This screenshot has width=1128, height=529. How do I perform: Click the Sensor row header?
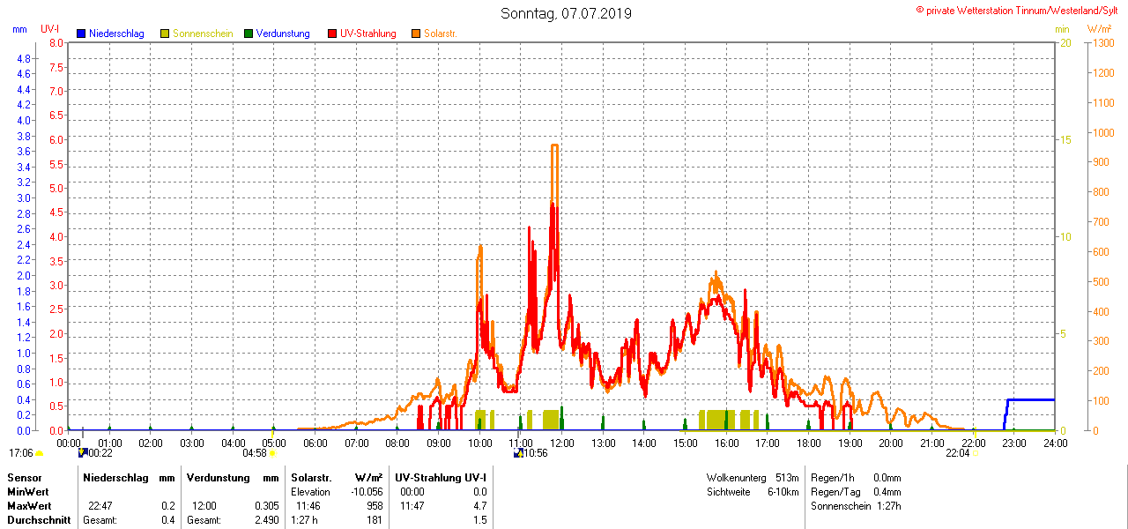tap(24, 478)
